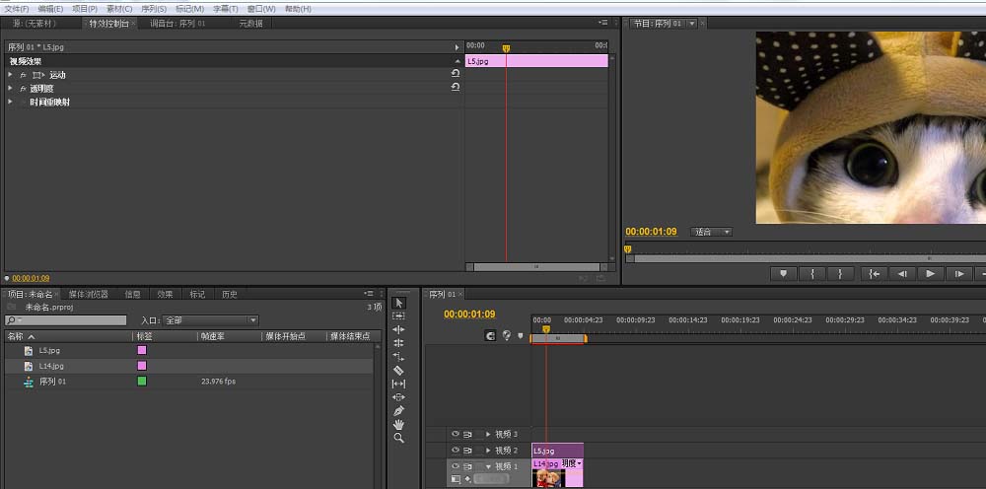Click the pink label swatch of L5.jpg
Screen dimensions: 986x489
click(142, 350)
